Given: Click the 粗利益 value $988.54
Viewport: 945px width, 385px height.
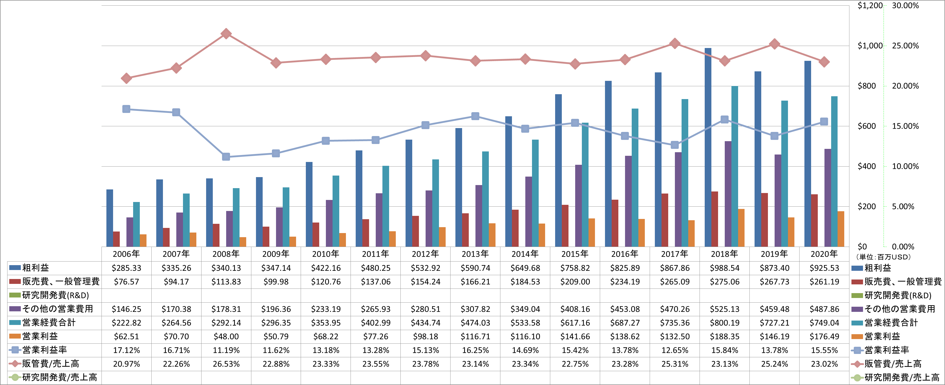Looking at the screenshot, I should (x=724, y=268).
